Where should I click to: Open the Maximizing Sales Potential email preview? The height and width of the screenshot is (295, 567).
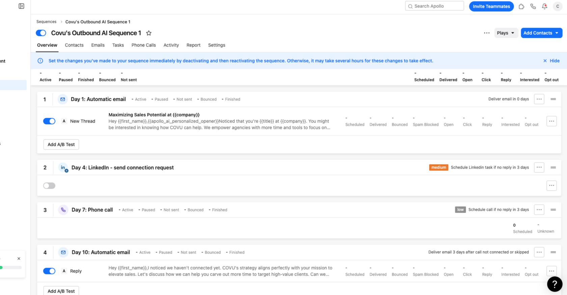click(x=219, y=121)
